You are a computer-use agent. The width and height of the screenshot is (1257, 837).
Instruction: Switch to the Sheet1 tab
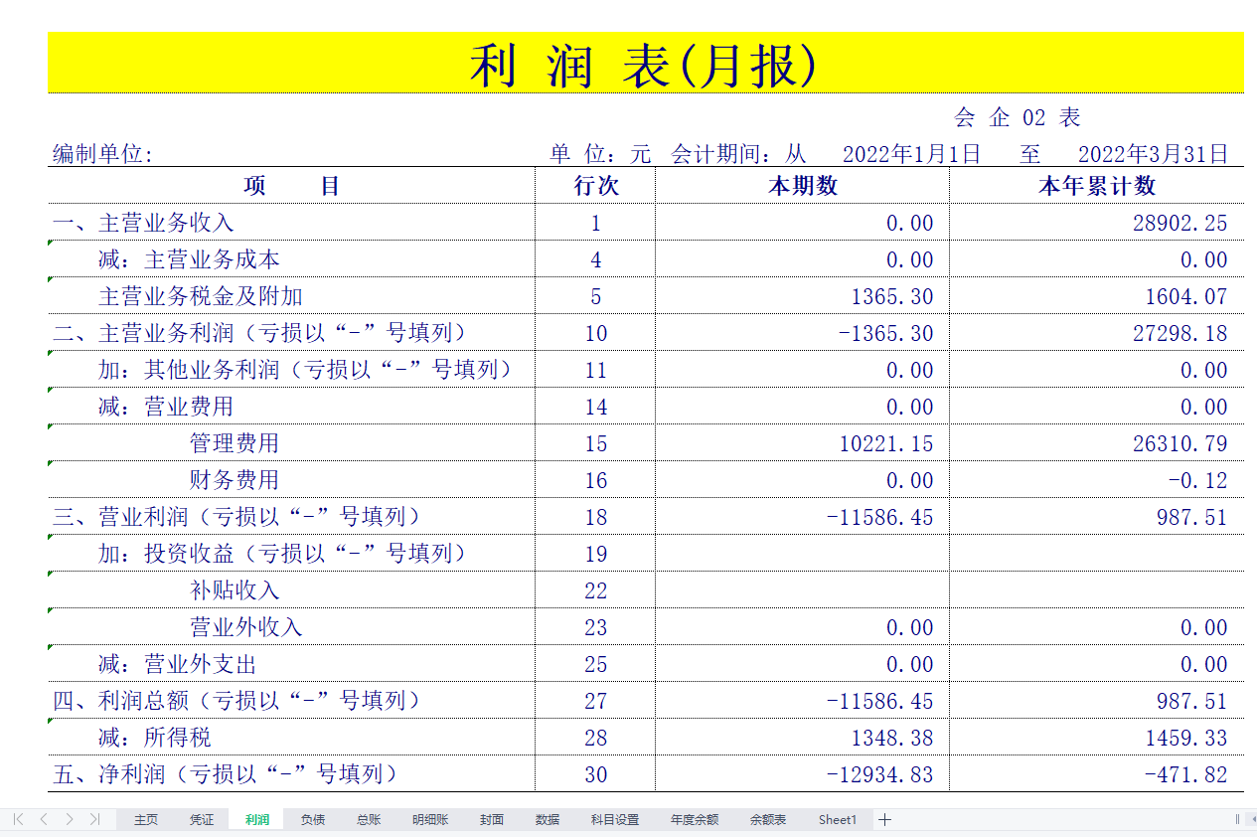[838, 819]
